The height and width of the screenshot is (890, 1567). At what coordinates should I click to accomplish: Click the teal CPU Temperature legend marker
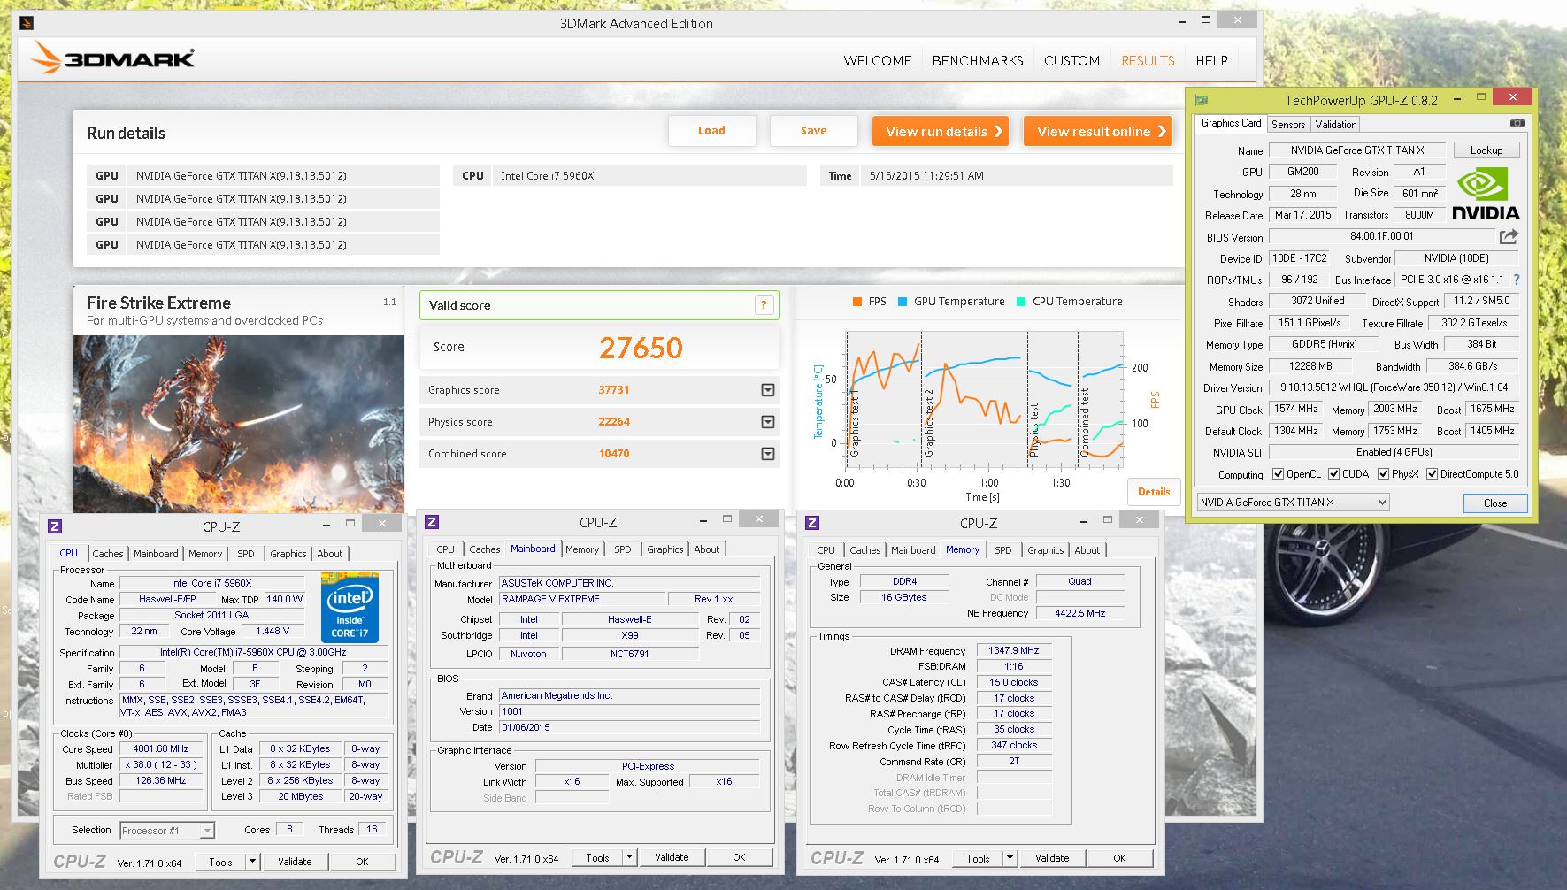point(1021,302)
